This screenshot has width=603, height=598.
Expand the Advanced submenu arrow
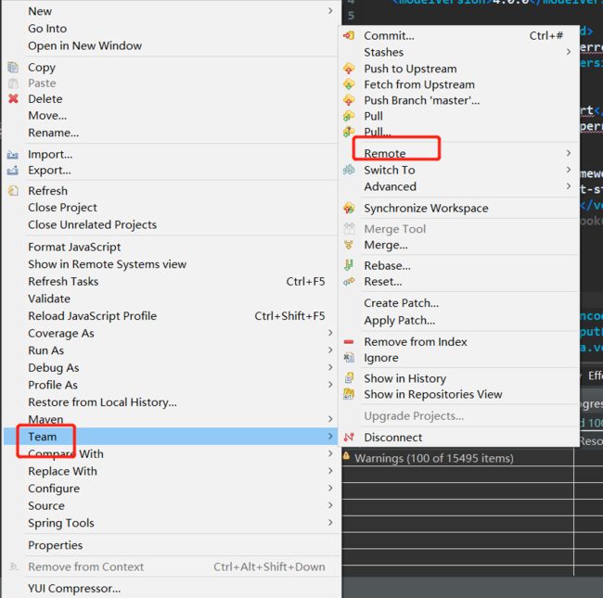tap(569, 186)
